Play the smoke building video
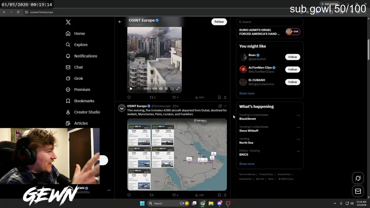This screenshot has width=370, height=208. (131, 89)
